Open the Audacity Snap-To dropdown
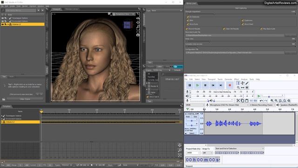 pos(208,153)
